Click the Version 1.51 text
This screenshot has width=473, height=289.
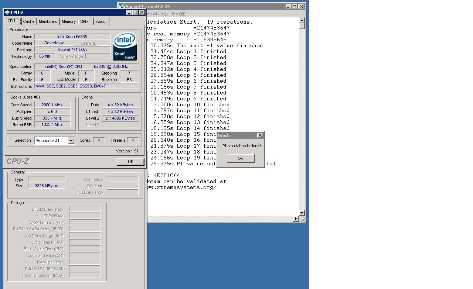tap(127, 151)
